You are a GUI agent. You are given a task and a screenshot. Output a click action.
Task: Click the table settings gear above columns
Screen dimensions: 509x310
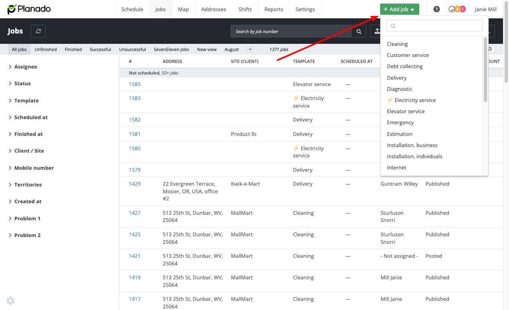tap(491, 49)
